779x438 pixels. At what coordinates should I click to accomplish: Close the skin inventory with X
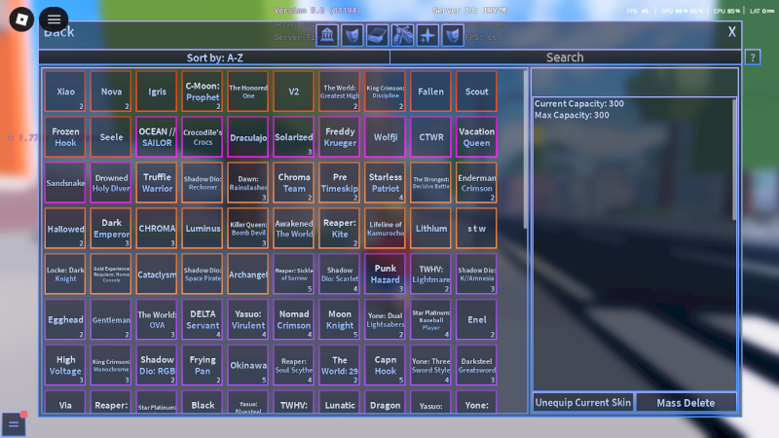point(732,32)
